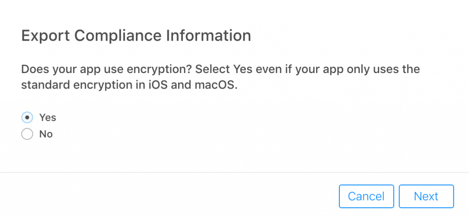The height and width of the screenshot is (216, 469).
Task: Dismiss the export compliance dialog with Cancel
Action: click(x=366, y=196)
